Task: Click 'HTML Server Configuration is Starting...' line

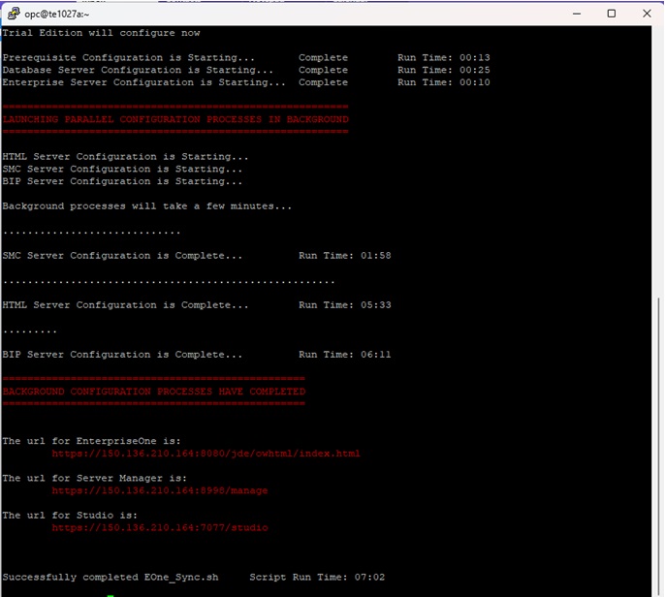Action: pos(125,156)
